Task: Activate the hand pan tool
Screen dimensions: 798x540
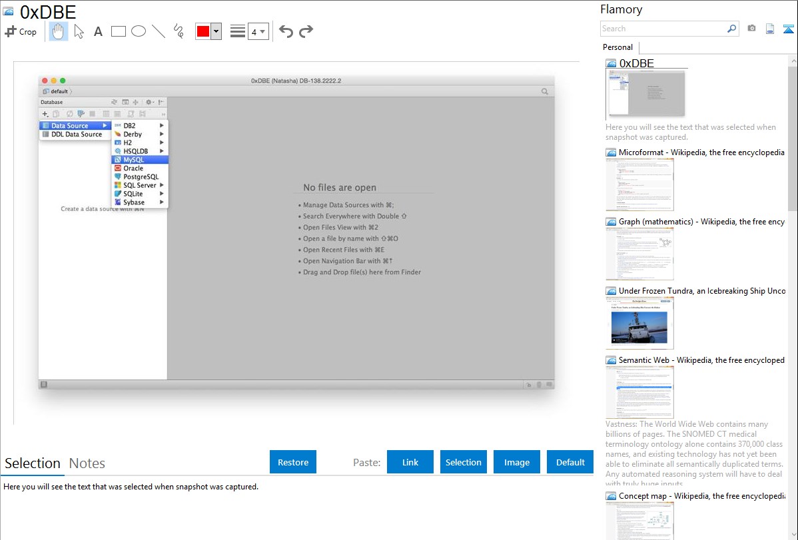Action: (x=58, y=31)
